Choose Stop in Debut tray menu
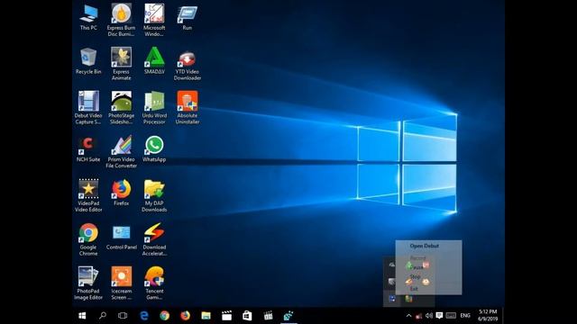577x324 pixels. coord(415,276)
